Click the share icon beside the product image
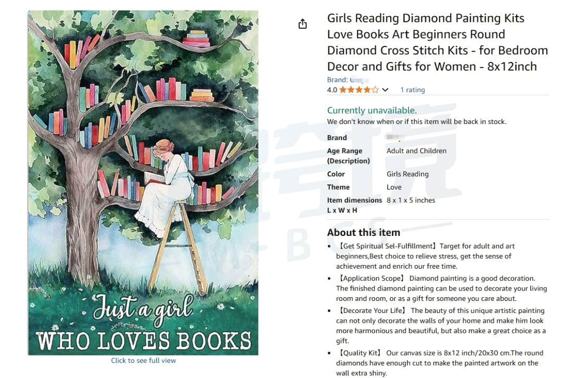The image size is (562, 378). point(302,24)
